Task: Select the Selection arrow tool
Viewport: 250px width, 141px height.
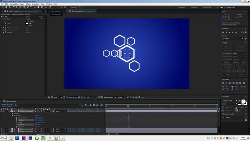Action: (x=3, y=7)
